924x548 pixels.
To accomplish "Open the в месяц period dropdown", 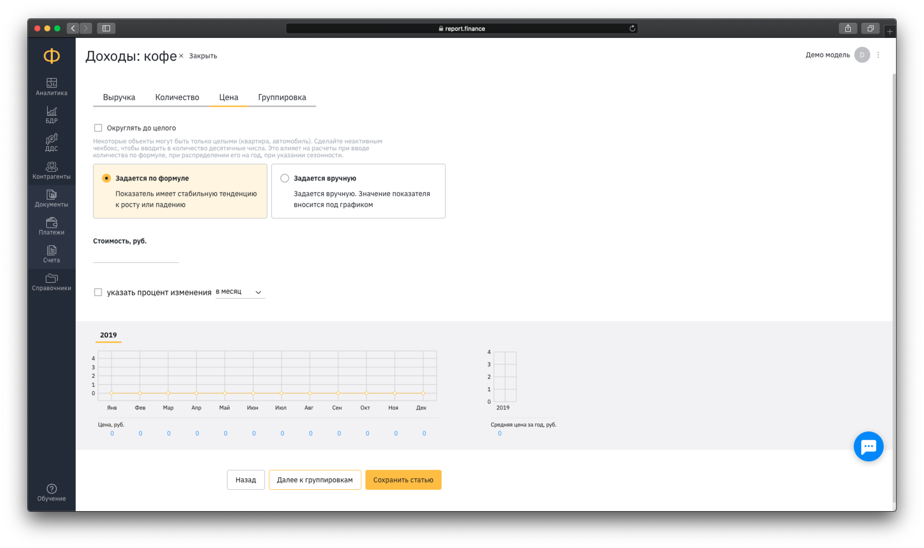I will tap(240, 292).
